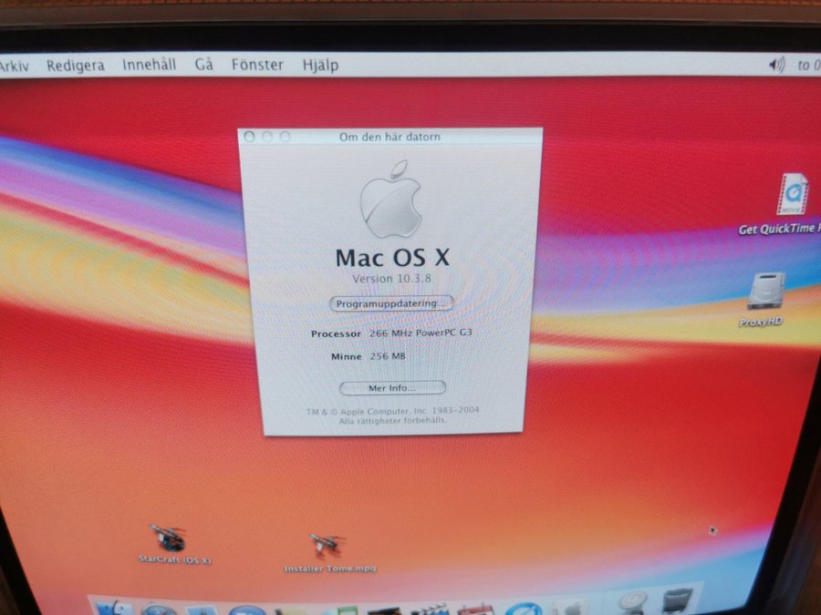Open iMovie clapboard icon in the Dock
The height and width of the screenshot is (615, 821).
[430, 609]
